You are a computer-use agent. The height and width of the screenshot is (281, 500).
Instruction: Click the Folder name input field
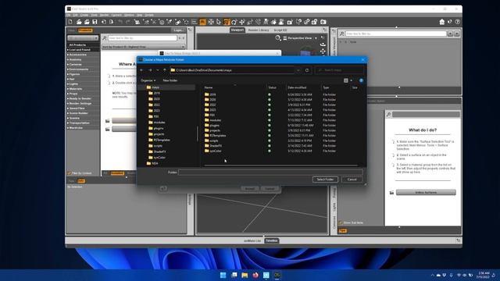coord(270,173)
